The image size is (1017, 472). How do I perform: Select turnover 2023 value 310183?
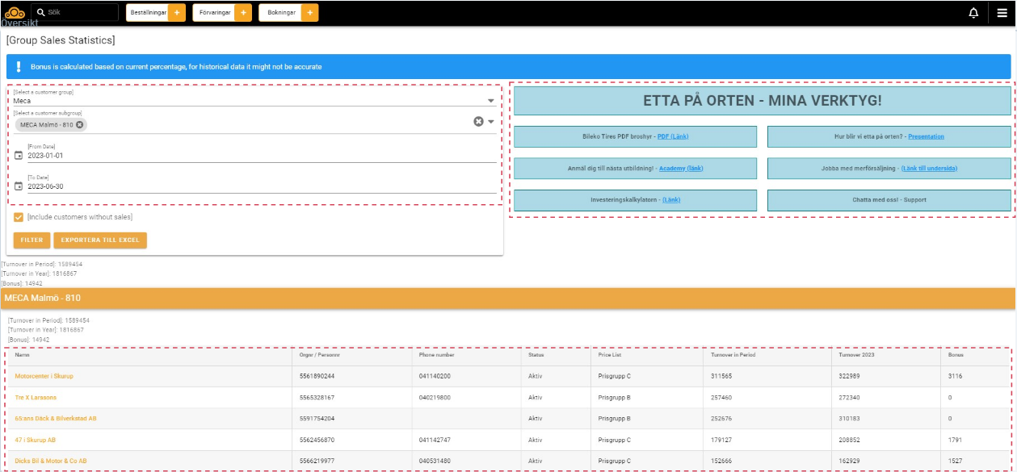coord(851,419)
